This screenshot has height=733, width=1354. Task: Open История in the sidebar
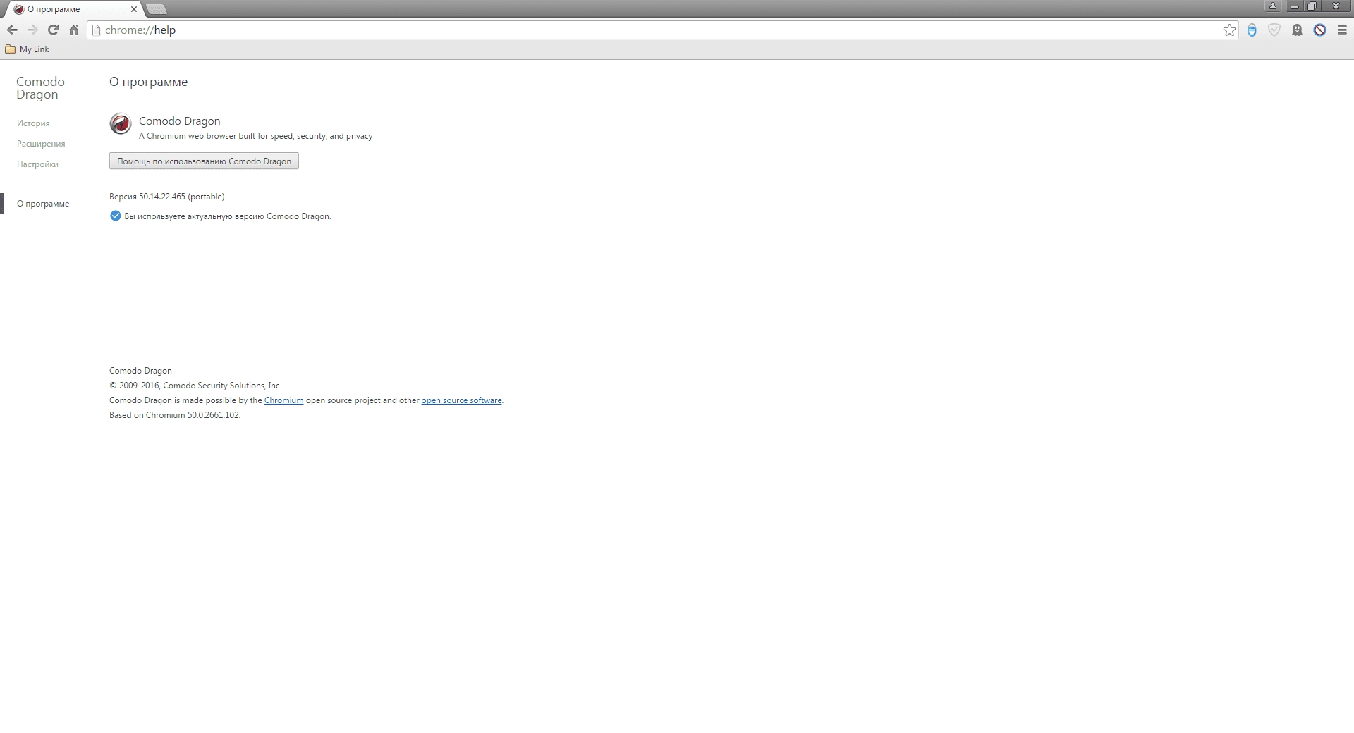point(33,123)
